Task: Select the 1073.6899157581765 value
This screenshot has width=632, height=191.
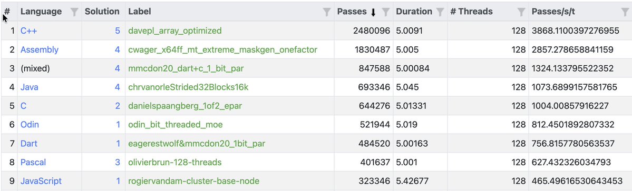Action: (x=575, y=87)
